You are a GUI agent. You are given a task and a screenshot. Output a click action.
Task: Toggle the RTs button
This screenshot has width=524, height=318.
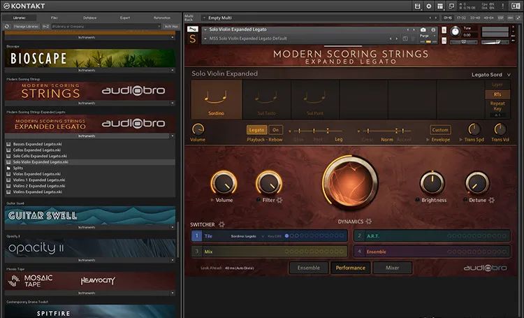pyautogui.click(x=497, y=94)
